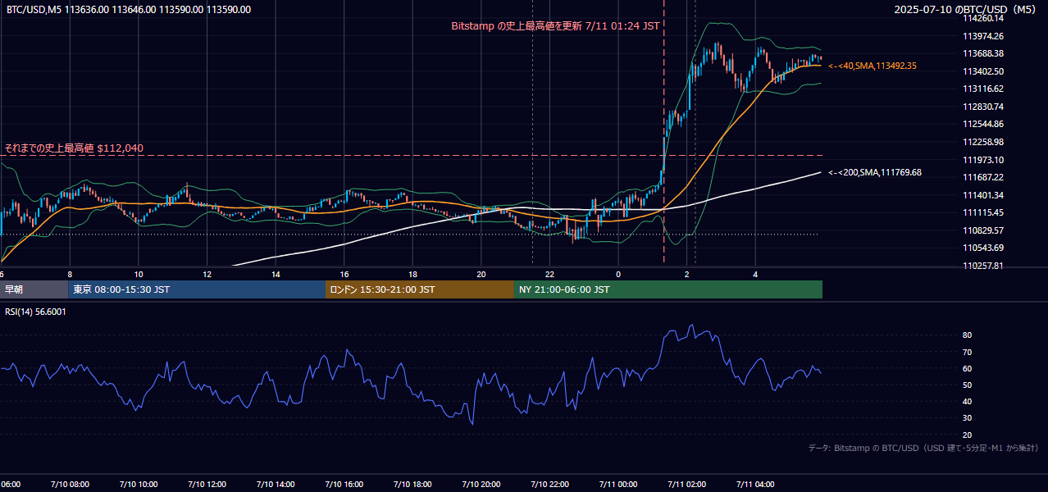Click the 7/10 08:00 date label at bottom

[x=69, y=484]
